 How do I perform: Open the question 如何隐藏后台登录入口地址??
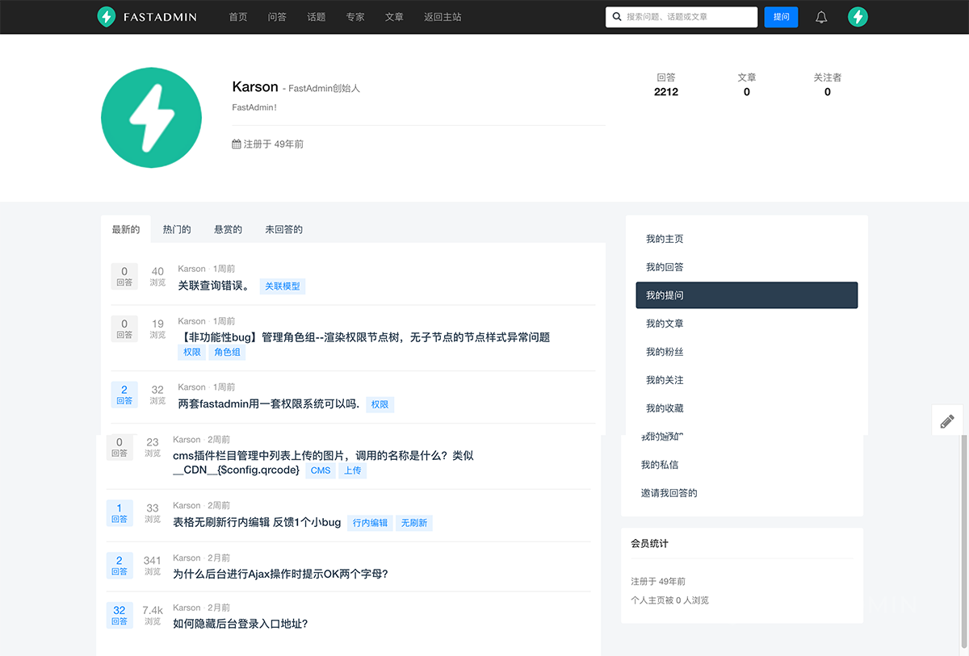point(240,624)
